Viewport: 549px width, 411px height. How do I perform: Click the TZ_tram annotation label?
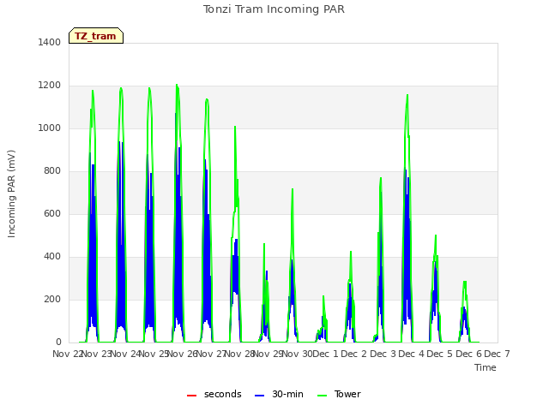[96, 36]
